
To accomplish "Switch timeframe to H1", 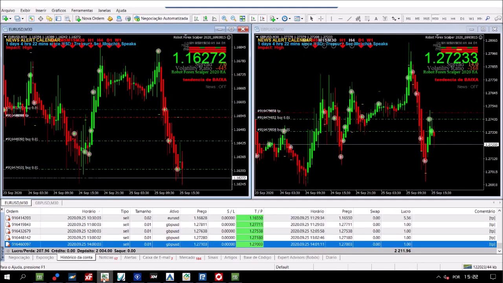I will click(x=444, y=18).
